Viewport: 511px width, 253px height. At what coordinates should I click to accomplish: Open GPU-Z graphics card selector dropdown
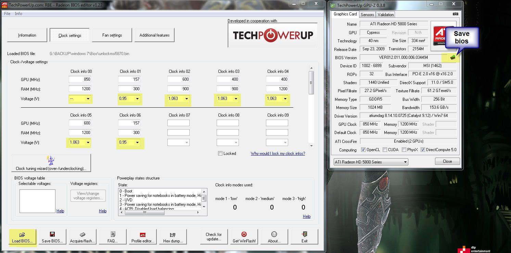pyautogui.click(x=371, y=162)
